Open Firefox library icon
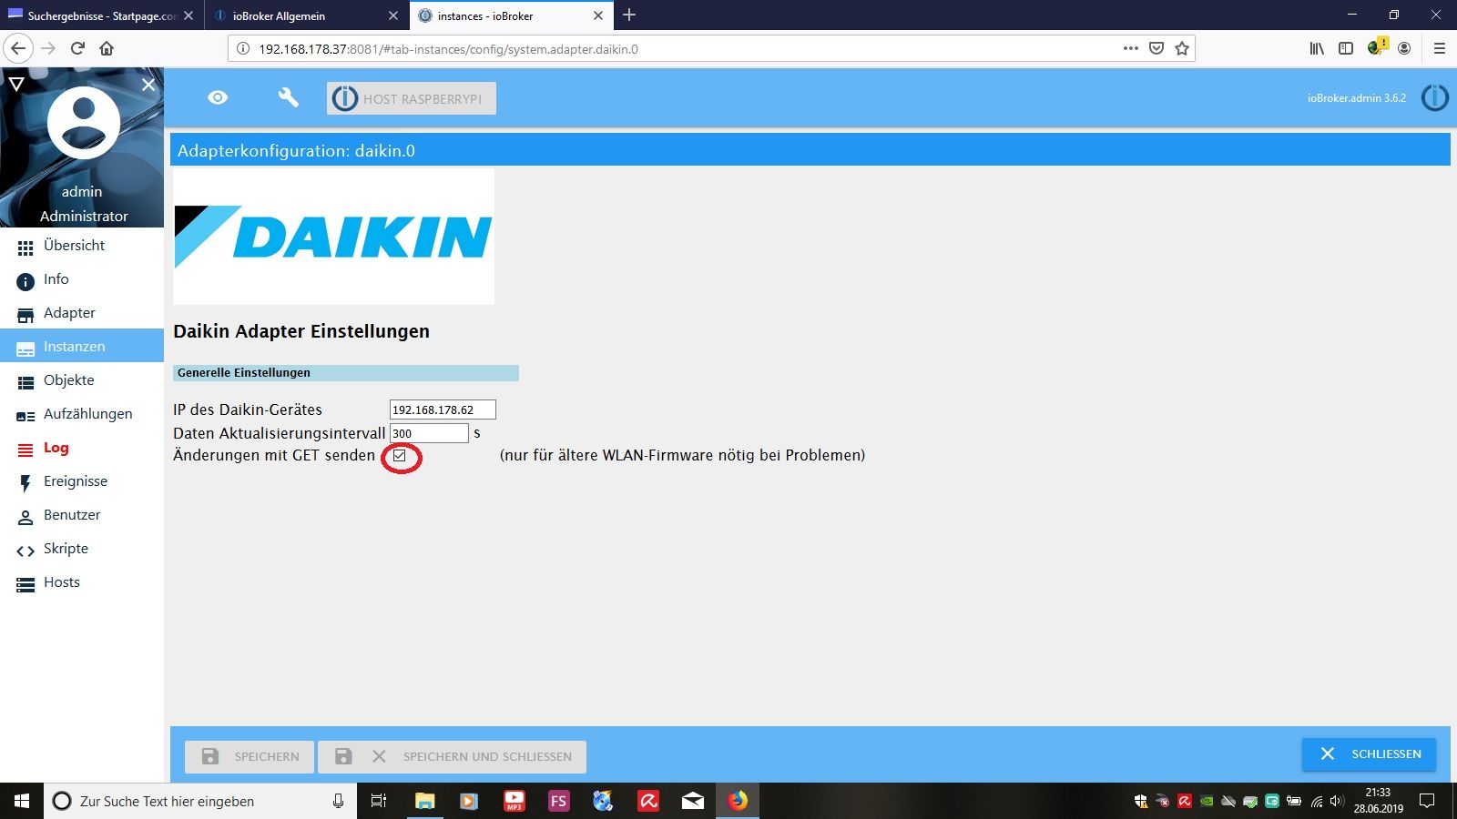1457x819 pixels. point(1317,48)
